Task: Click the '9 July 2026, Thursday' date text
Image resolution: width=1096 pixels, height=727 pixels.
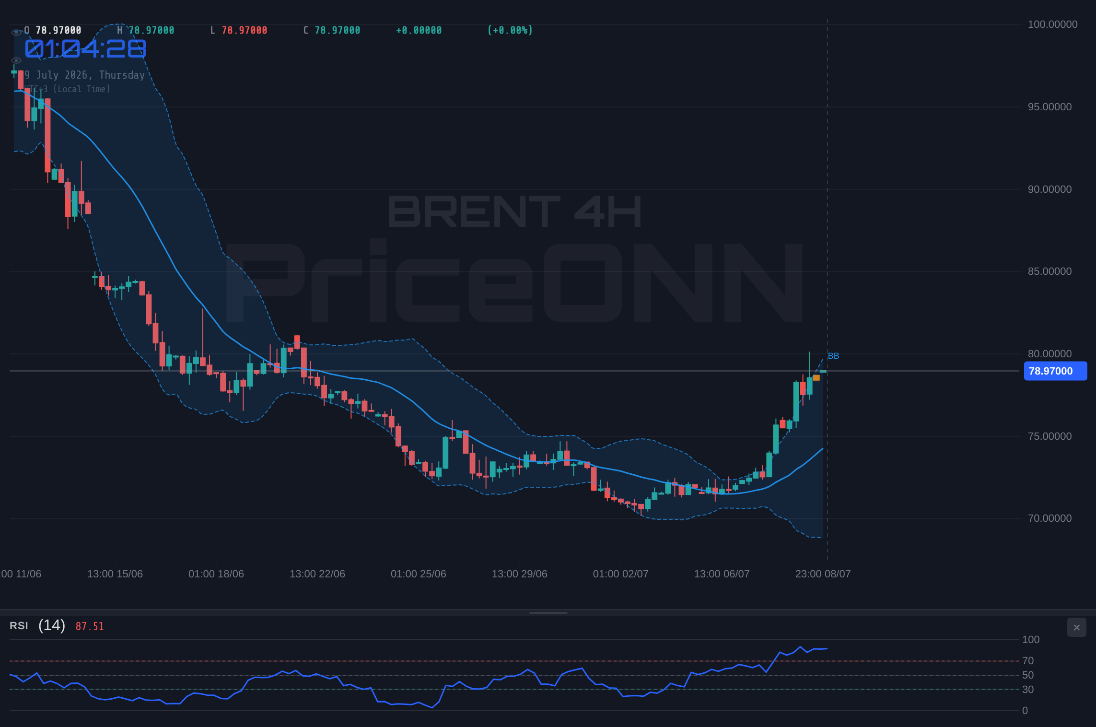Action: 84,75
